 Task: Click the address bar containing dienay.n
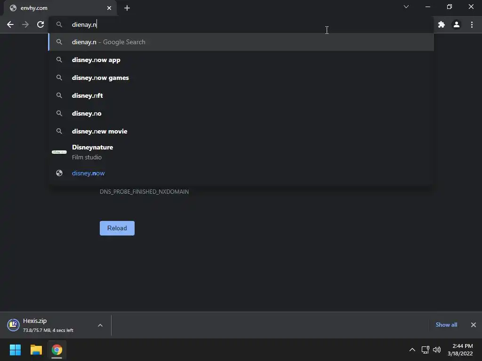241,24
